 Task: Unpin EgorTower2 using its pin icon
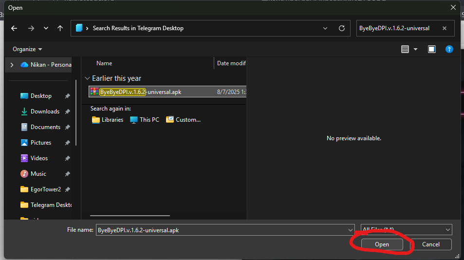[x=68, y=189]
